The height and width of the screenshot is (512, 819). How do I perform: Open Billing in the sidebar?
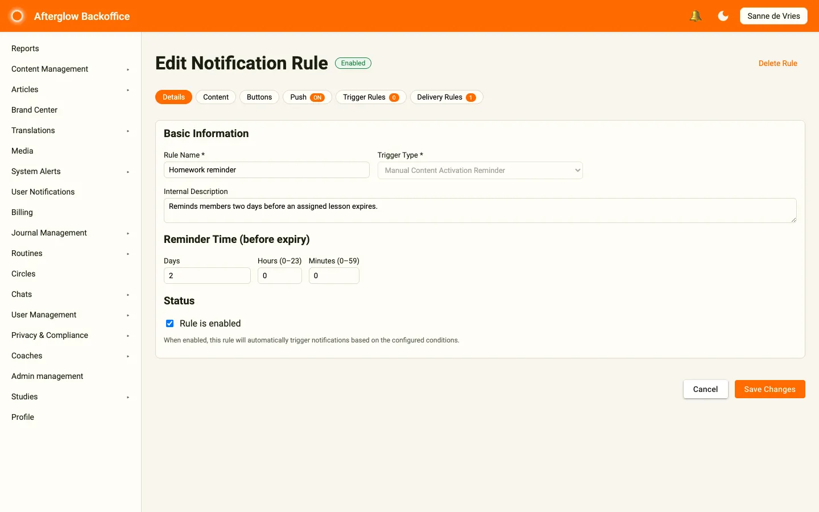point(71,212)
